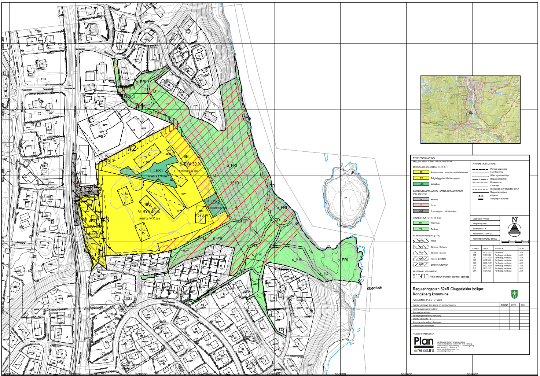Click the H310_1 hazard zone label
The height and width of the screenshot is (376, 540).
236,183
